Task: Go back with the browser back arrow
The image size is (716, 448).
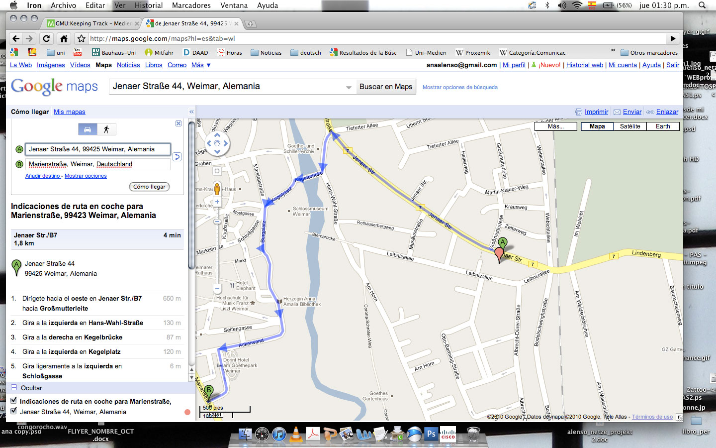Action: pyautogui.click(x=16, y=38)
